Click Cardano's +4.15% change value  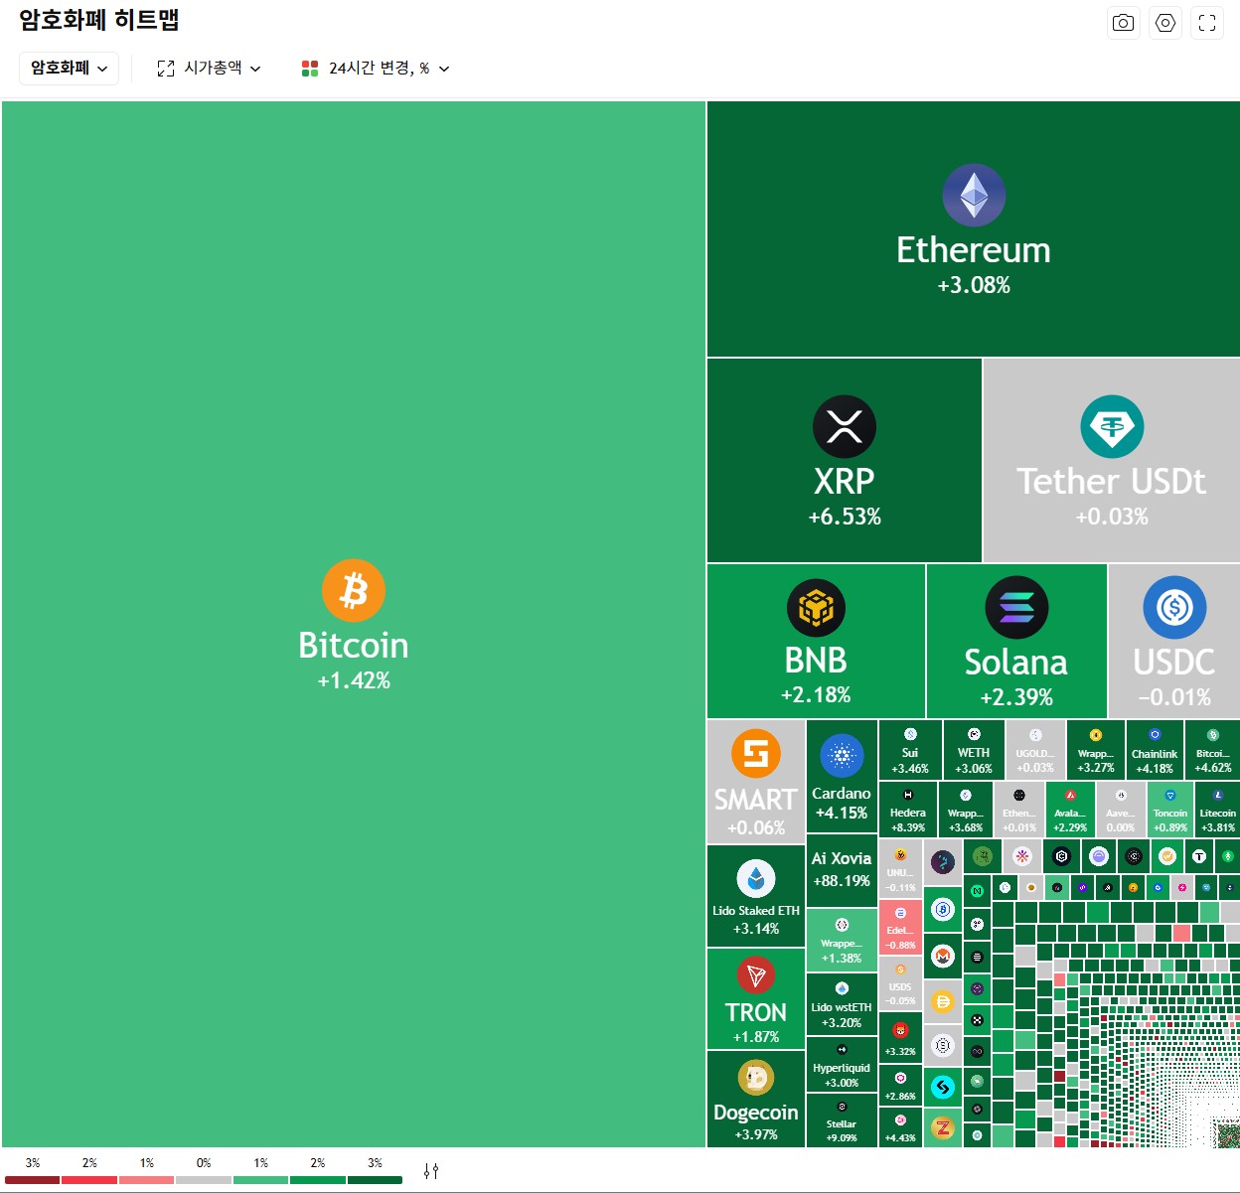tap(842, 813)
